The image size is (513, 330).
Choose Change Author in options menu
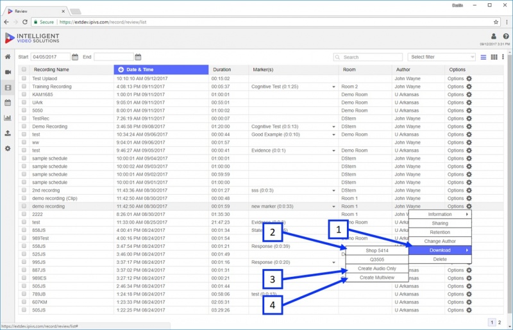440,241
